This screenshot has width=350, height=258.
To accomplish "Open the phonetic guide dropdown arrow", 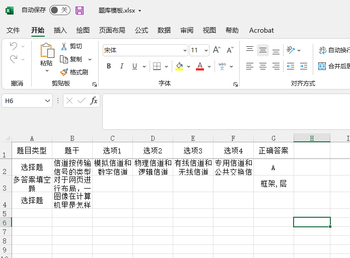I will click(232, 66).
